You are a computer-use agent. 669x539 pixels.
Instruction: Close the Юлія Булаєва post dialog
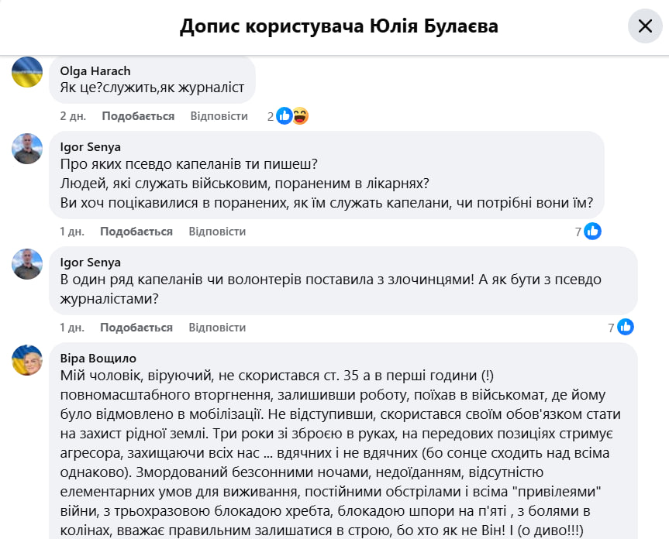click(645, 26)
